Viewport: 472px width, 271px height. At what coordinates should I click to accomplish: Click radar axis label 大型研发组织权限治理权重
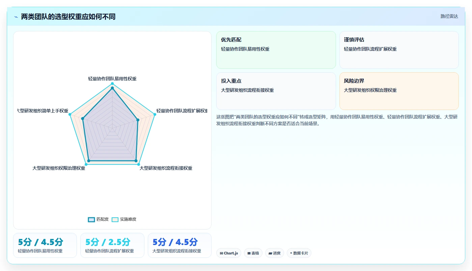point(59,168)
